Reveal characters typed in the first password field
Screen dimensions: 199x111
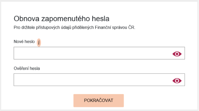pos(177,54)
